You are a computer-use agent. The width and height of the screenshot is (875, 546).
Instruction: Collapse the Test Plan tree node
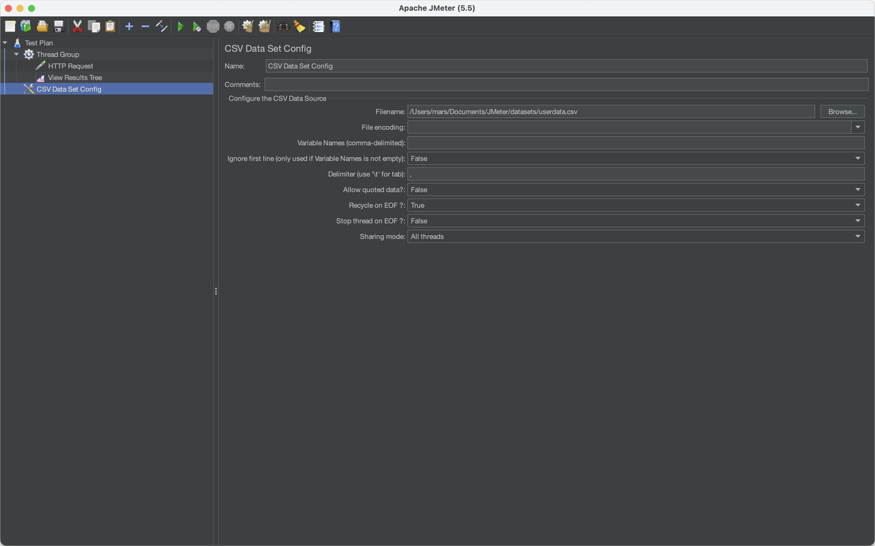pyautogui.click(x=5, y=42)
